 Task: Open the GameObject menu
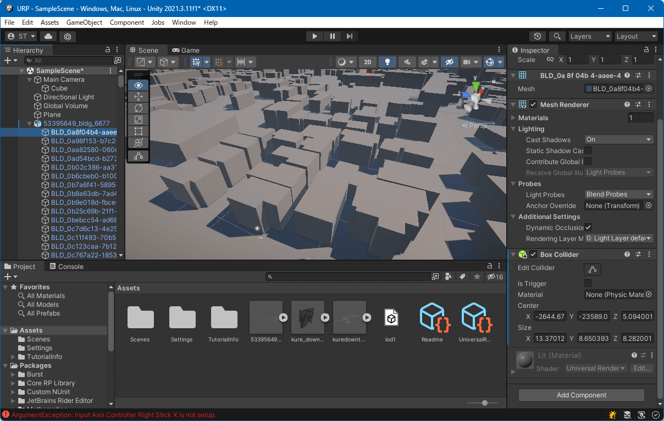pyautogui.click(x=84, y=23)
